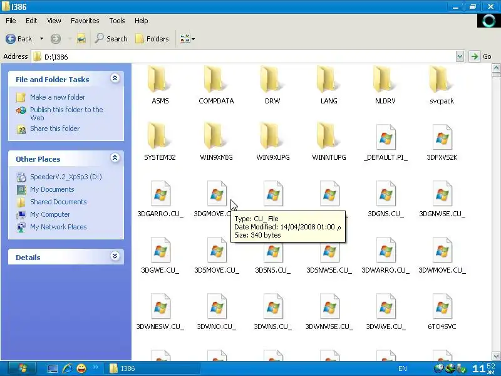Launch Internet Explorer from Quick Launch
Screen dimensions: 501x376
click(67, 368)
